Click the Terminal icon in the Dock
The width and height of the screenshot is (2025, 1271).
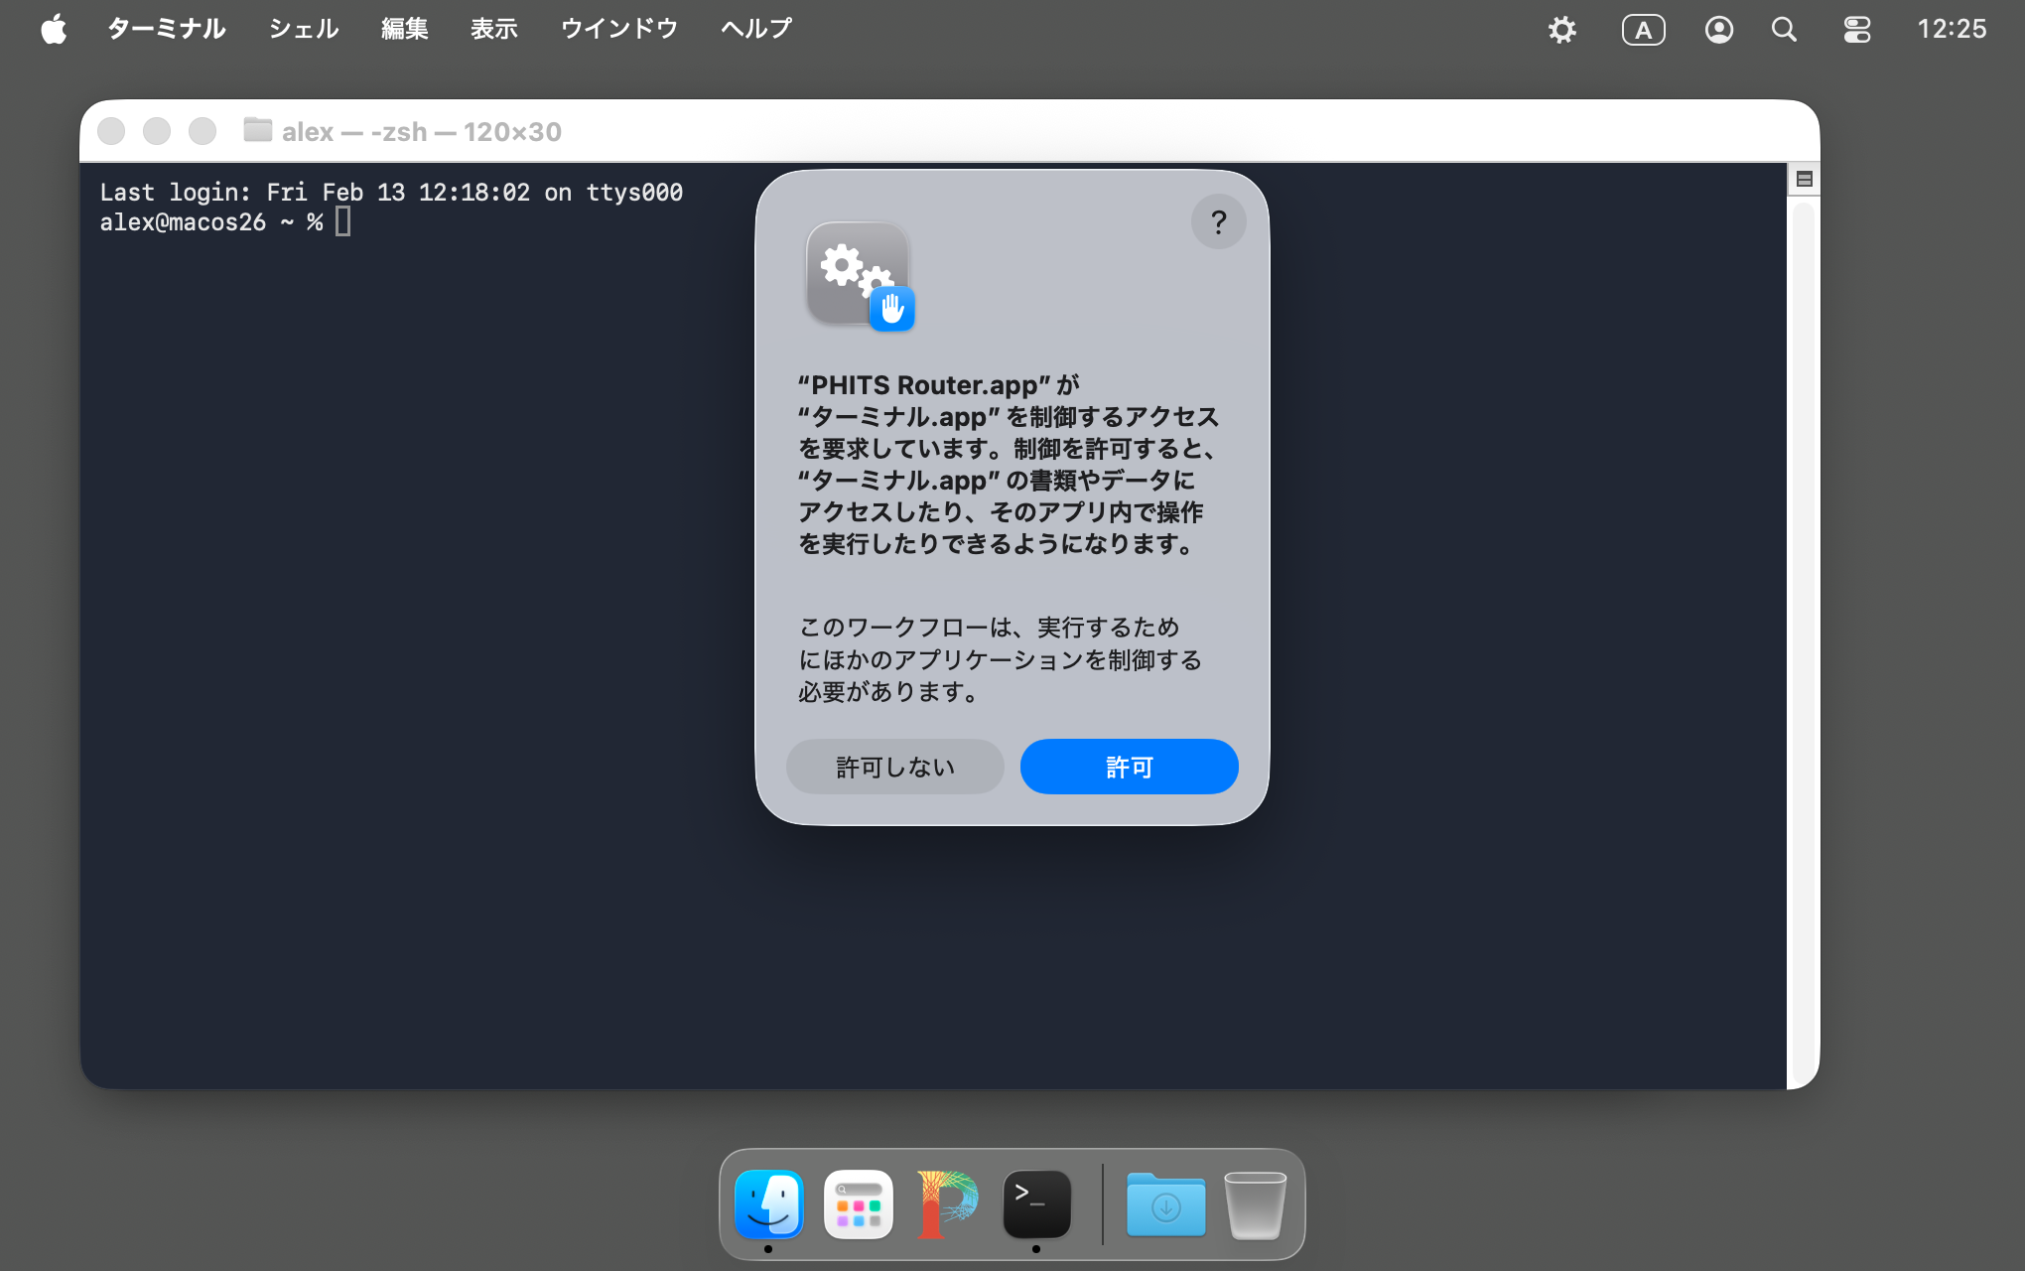click(1036, 1203)
